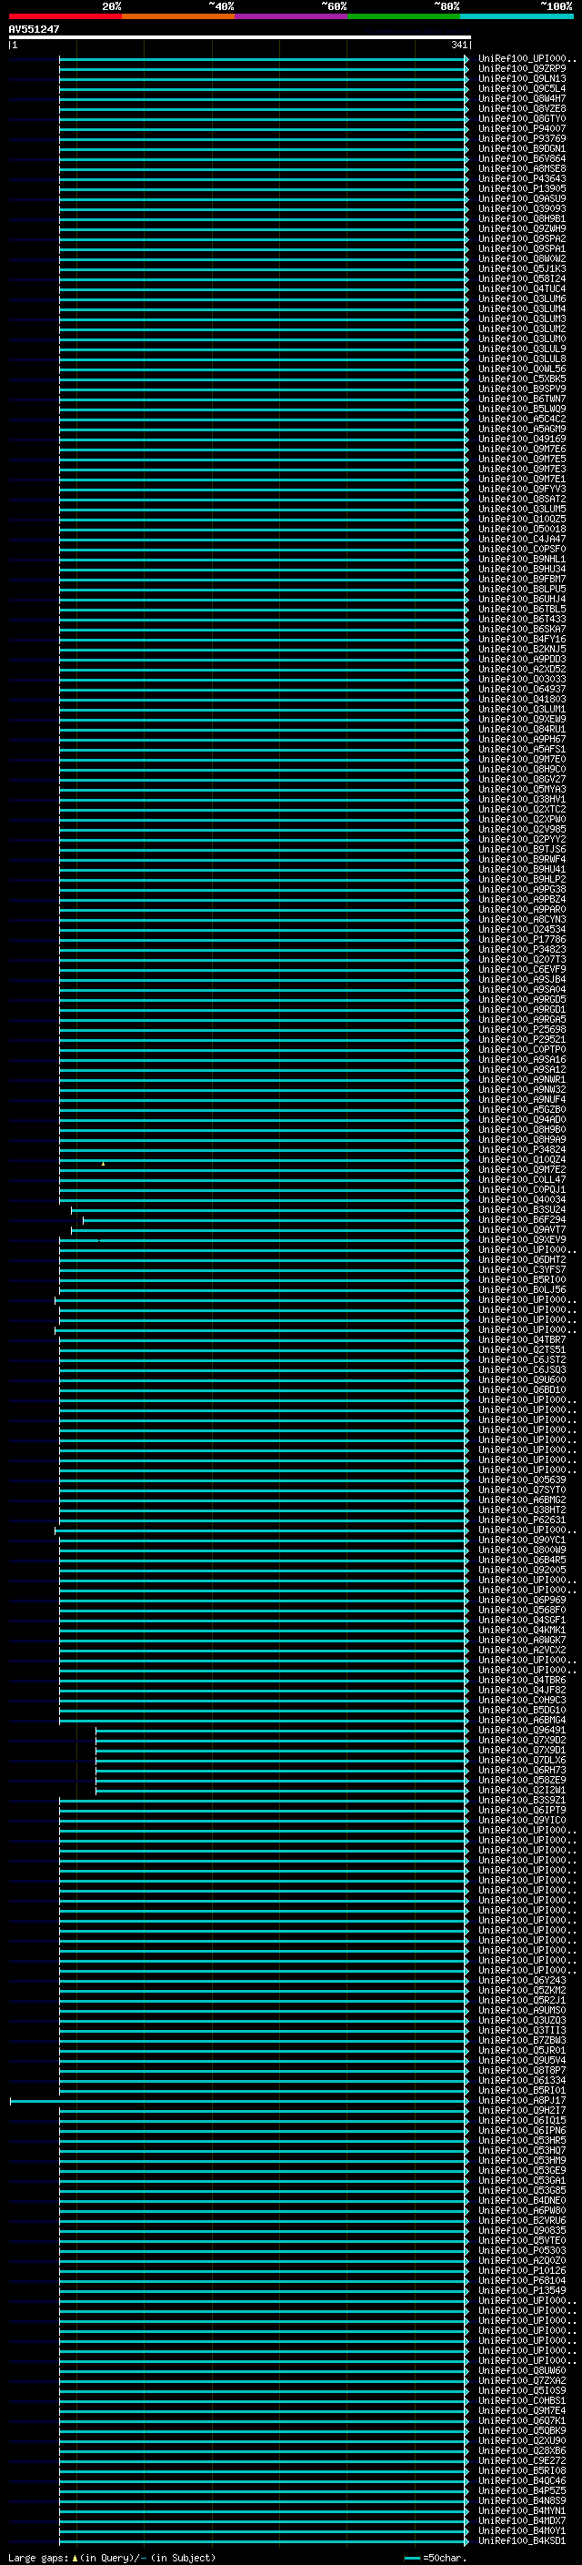The height and width of the screenshot is (2565, 582).
Task: Select the UniRef100_B0LJ56 label
Action: [x=522, y=1289]
